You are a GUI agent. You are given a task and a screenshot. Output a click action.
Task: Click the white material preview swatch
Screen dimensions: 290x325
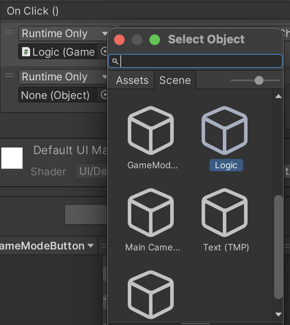pos(12,158)
